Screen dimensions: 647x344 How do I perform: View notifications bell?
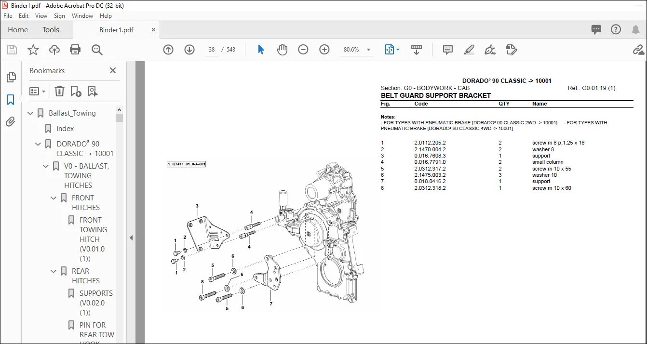pyautogui.click(x=635, y=29)
